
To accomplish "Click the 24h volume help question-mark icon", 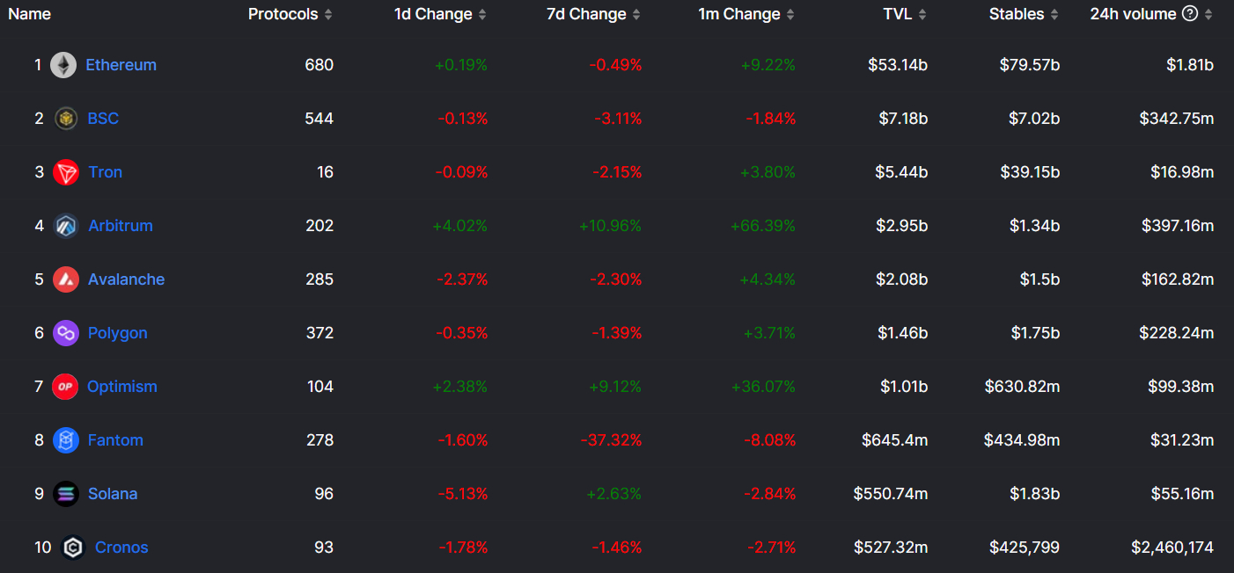I will (1190, 14).
